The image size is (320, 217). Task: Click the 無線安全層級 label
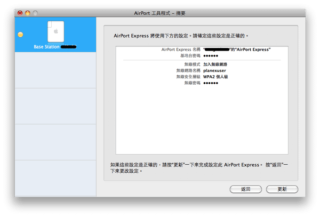click(188, 77)
